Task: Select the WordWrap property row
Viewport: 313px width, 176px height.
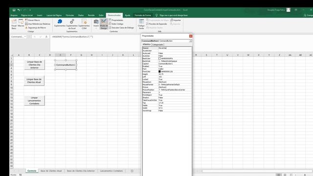Action: pyautogui.click(x=167, y=110)
